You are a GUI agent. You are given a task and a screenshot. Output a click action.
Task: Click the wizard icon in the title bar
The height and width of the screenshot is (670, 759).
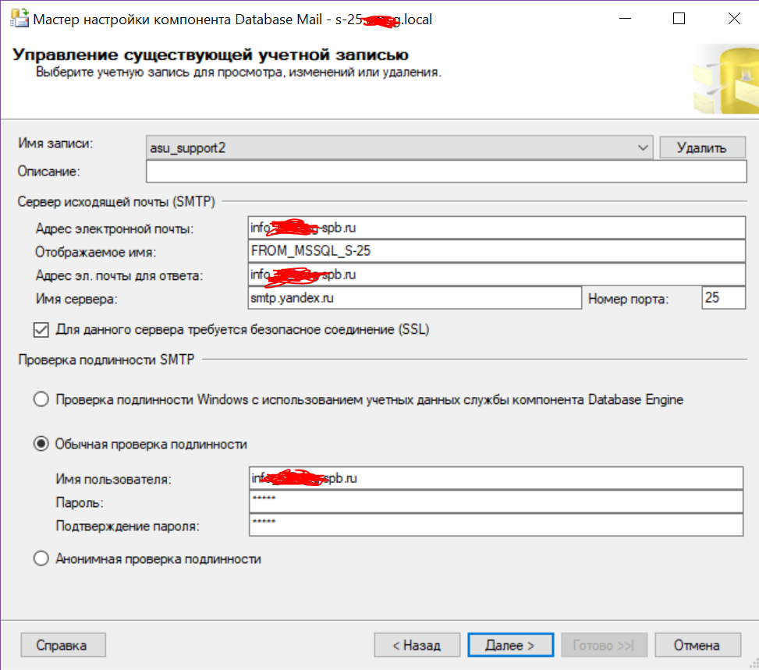click(x=18, y=19)
